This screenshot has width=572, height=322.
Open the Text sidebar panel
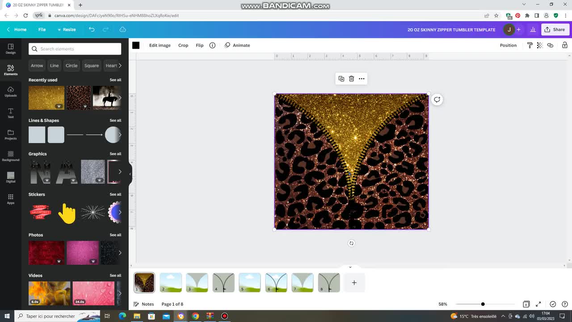11,113
